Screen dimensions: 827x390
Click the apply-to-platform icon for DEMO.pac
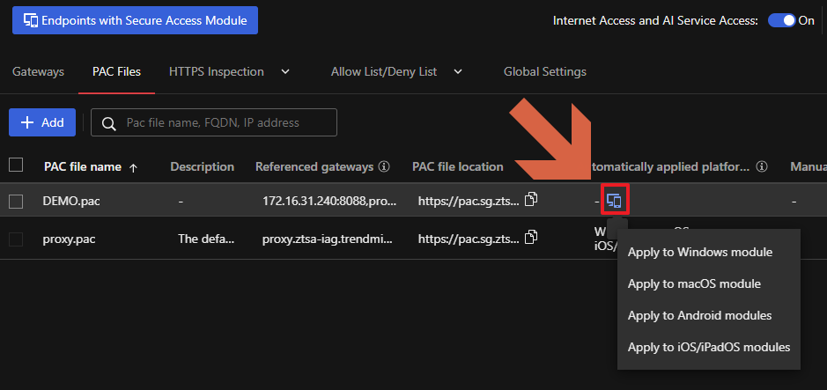(614, 201)
